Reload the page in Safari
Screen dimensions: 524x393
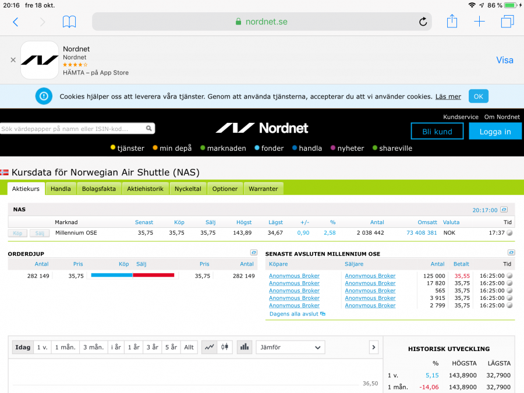click(x=423, y=22)
